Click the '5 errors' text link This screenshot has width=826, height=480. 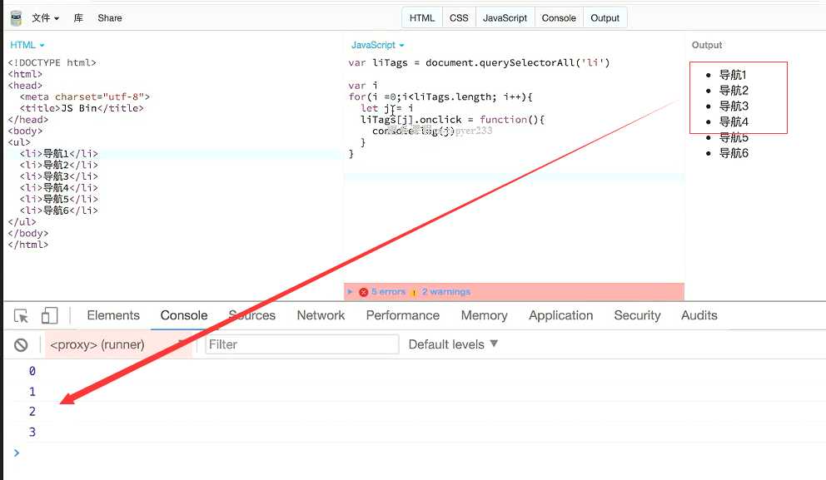[388, 292]
